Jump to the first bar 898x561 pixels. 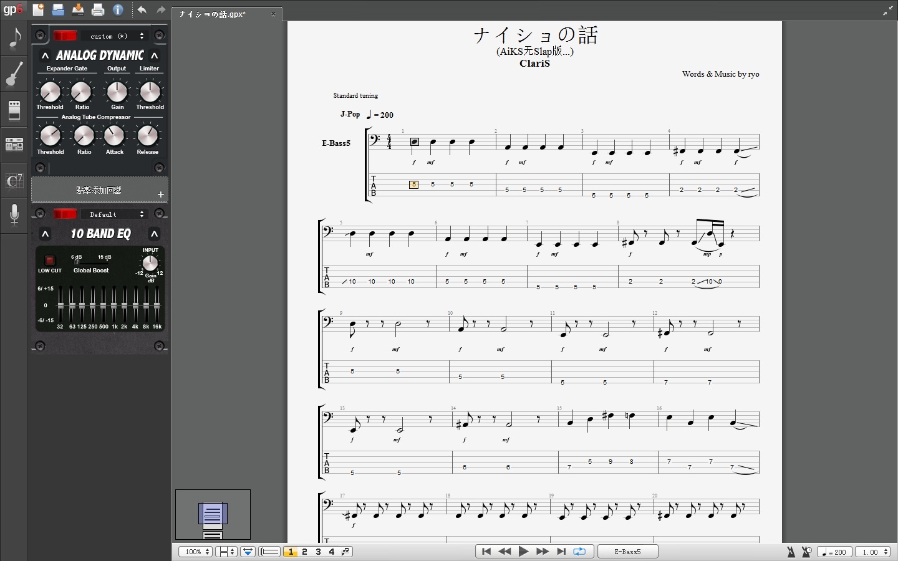coord(486,552)
